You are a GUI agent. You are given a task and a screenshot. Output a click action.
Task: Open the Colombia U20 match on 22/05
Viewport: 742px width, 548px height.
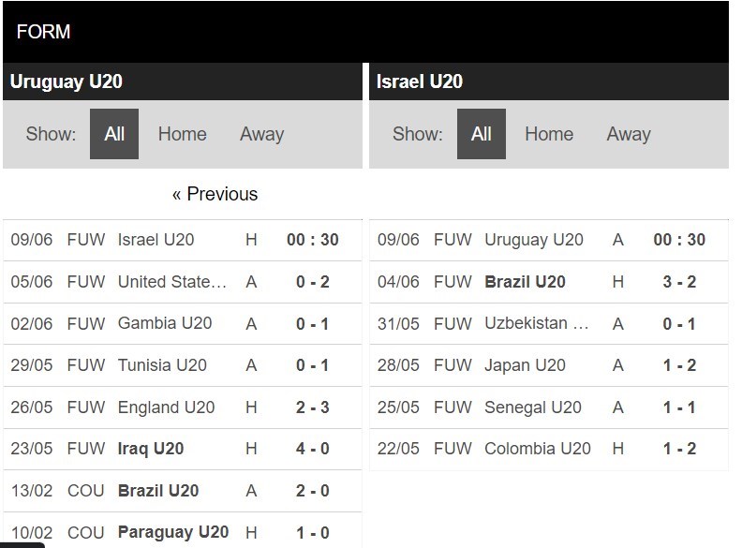pos(549,449)
